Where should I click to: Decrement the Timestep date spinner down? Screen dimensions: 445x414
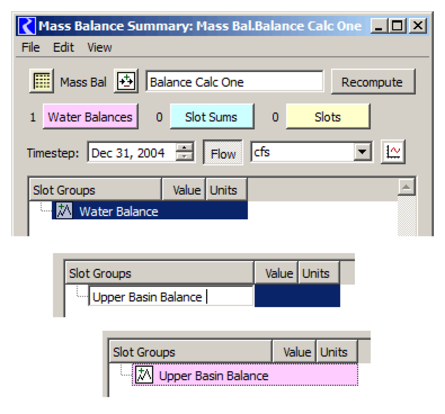pyautogui.click(x=184, y=157)
